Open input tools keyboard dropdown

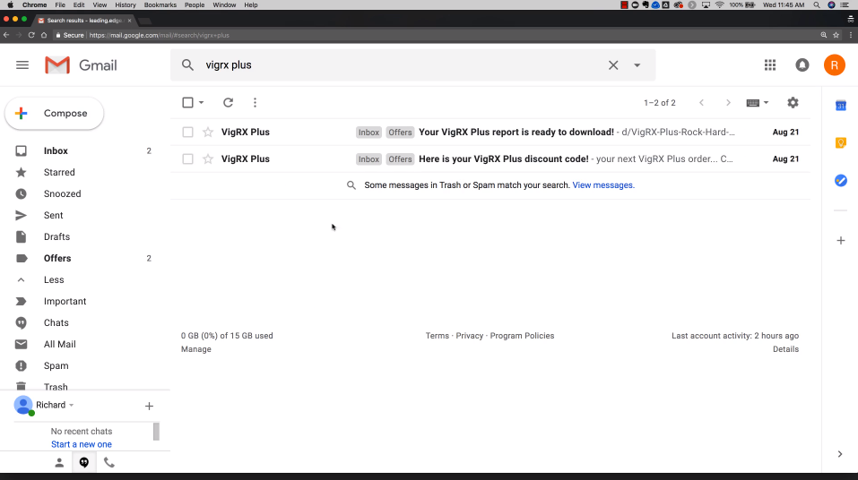point(758,102)
